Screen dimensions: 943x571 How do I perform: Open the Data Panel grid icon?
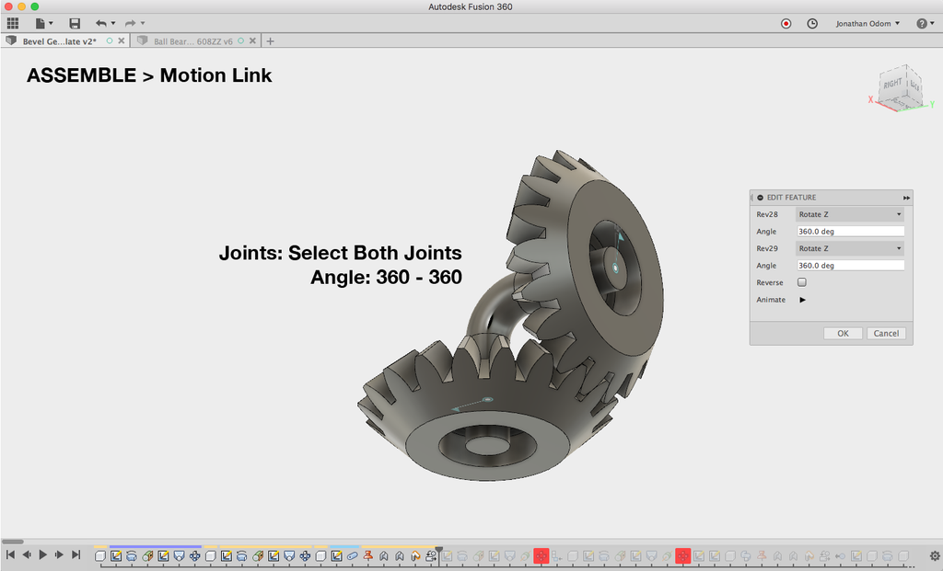pos(13,23)
